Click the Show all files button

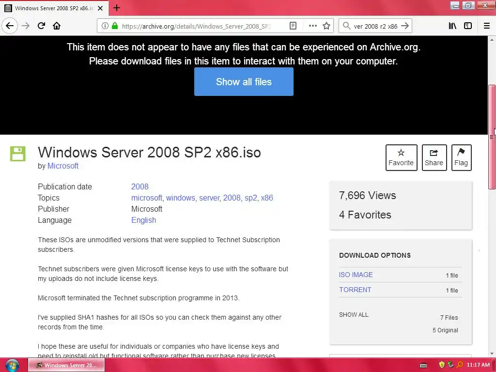[x=244, y=81]
